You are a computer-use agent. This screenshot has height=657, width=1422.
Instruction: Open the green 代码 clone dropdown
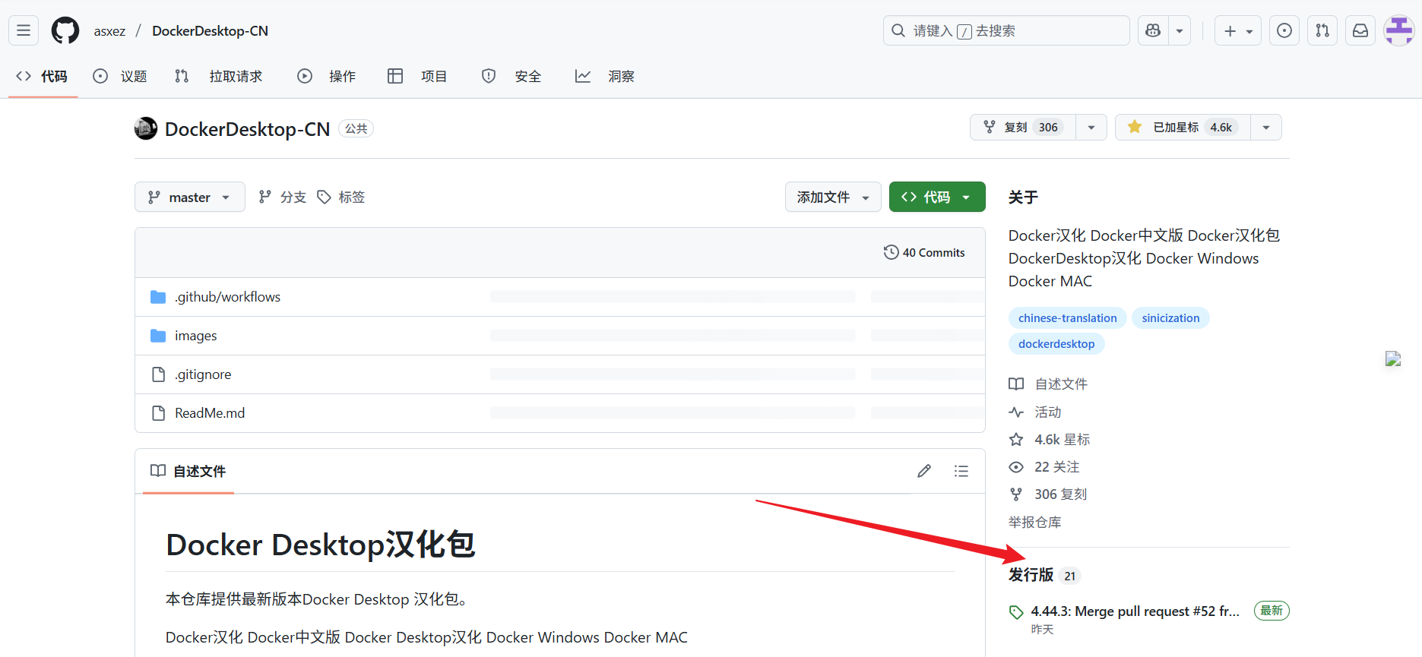tap(937, 197)
